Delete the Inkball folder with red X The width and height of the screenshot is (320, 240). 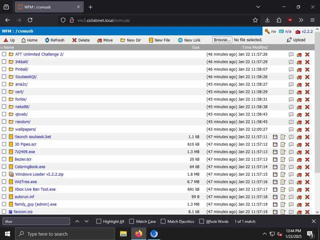pyautogui.click(x=307, y=62)
